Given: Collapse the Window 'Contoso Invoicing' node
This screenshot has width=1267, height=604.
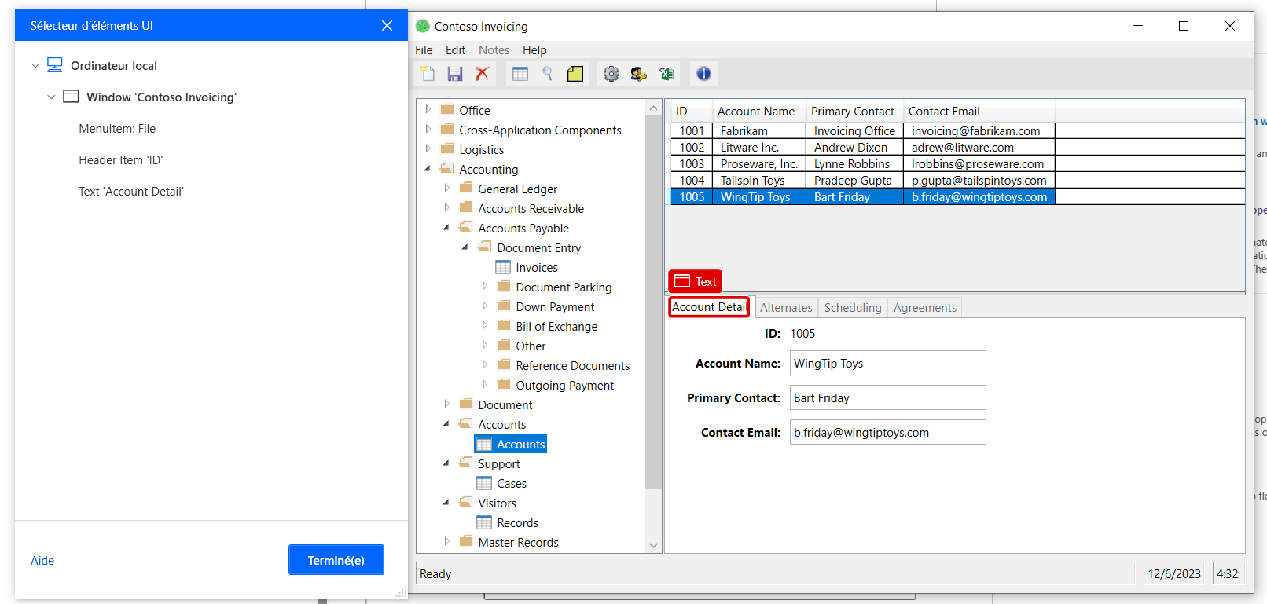Looking at the screenshot, I should coord(51,97).
